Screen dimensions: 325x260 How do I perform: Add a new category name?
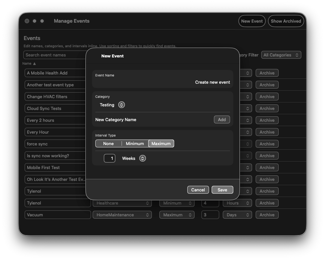[222, 119]
